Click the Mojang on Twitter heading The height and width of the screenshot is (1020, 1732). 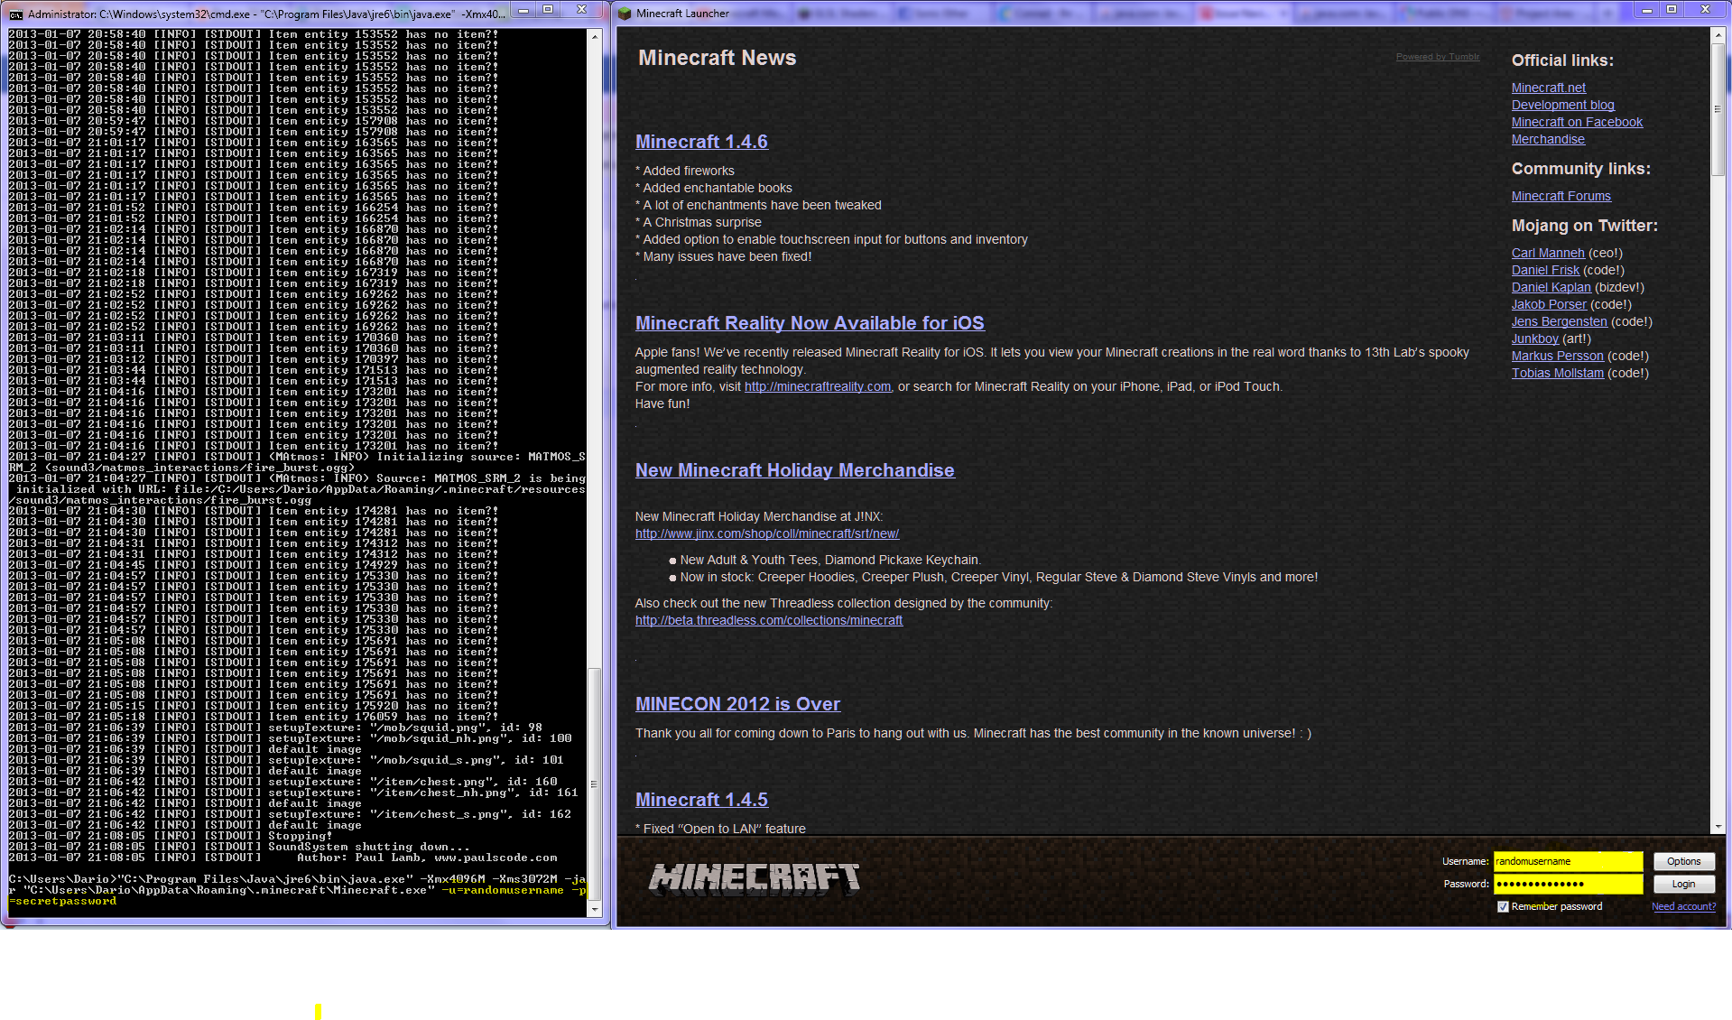tap(1585, 226)
